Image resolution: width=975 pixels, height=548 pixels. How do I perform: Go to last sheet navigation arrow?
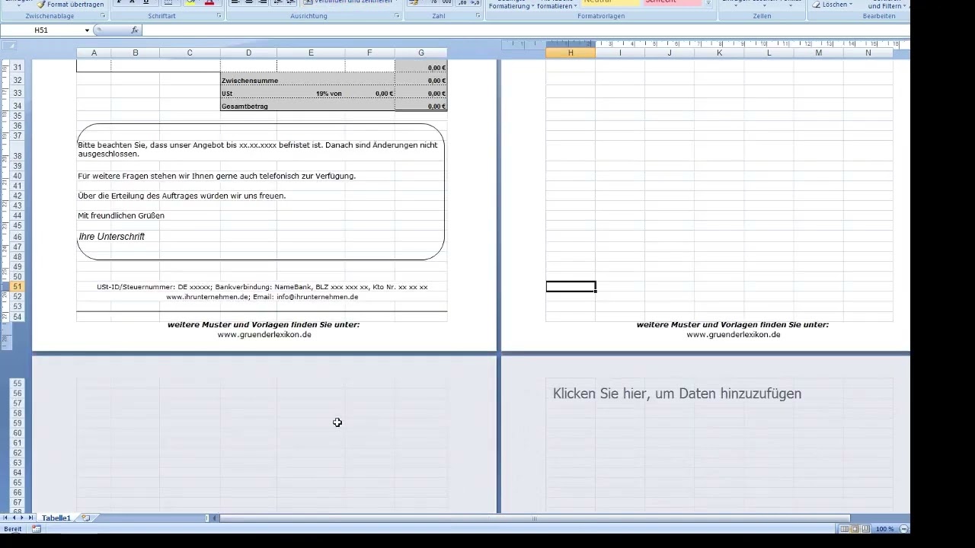click(x=31, y=518)
